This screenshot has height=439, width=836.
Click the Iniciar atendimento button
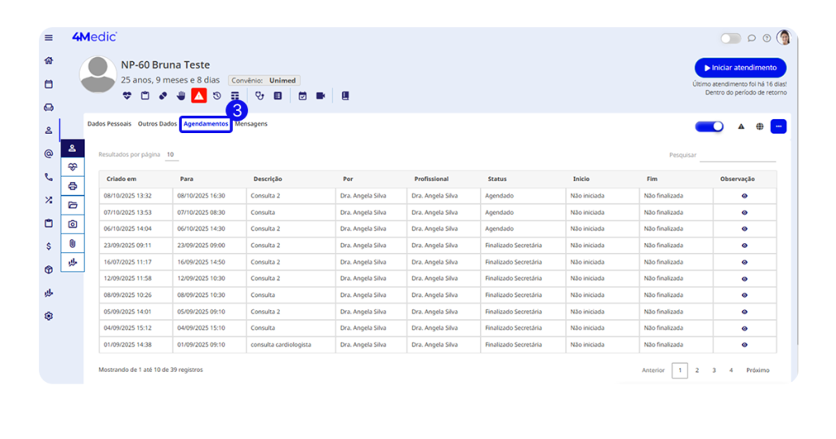[x=740, y=68]
